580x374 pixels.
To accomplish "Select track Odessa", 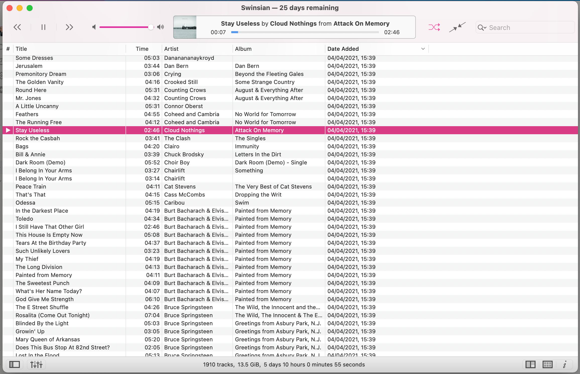I will [x=290, y=203].
